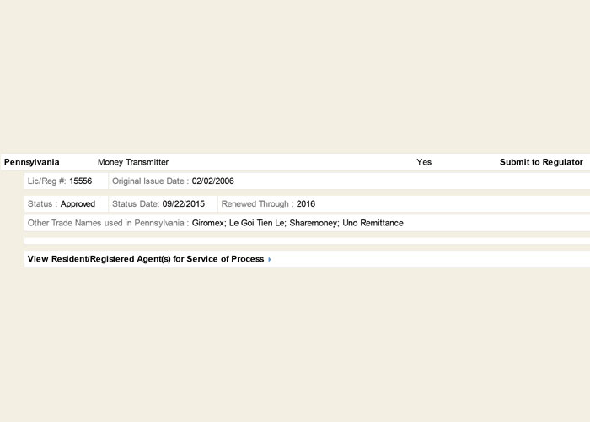
Task: Select the Giromex trade name
Action: [209, 223]
